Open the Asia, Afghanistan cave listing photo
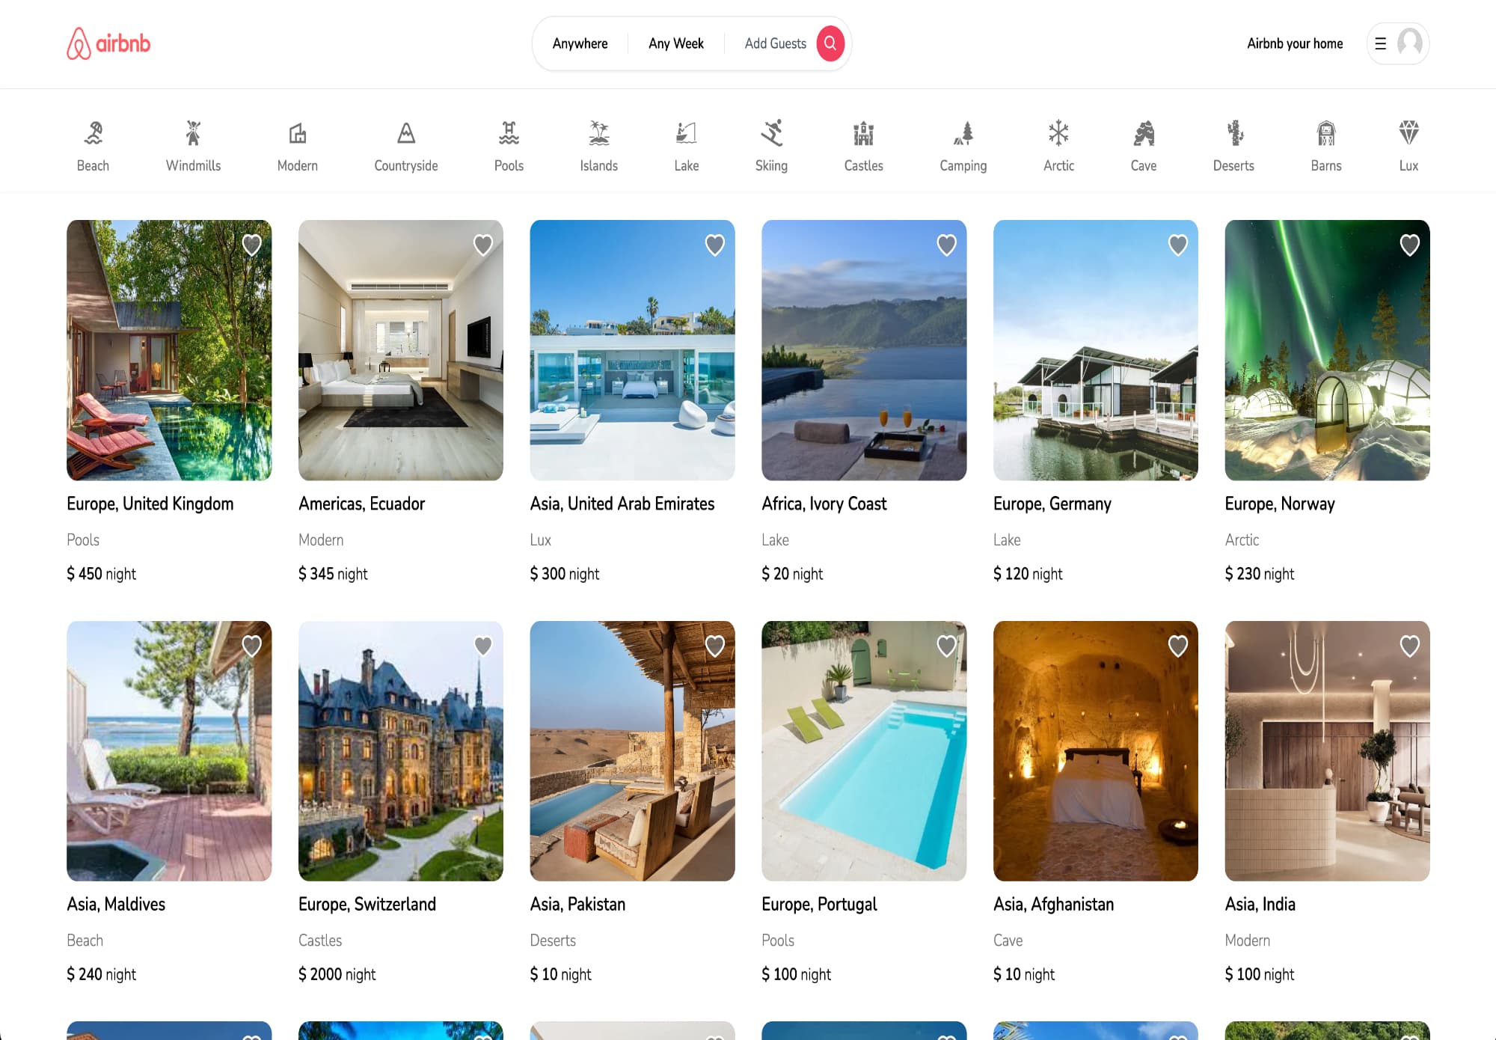The width and height of the screenshot is (1496, 1040). (1095, 750)
